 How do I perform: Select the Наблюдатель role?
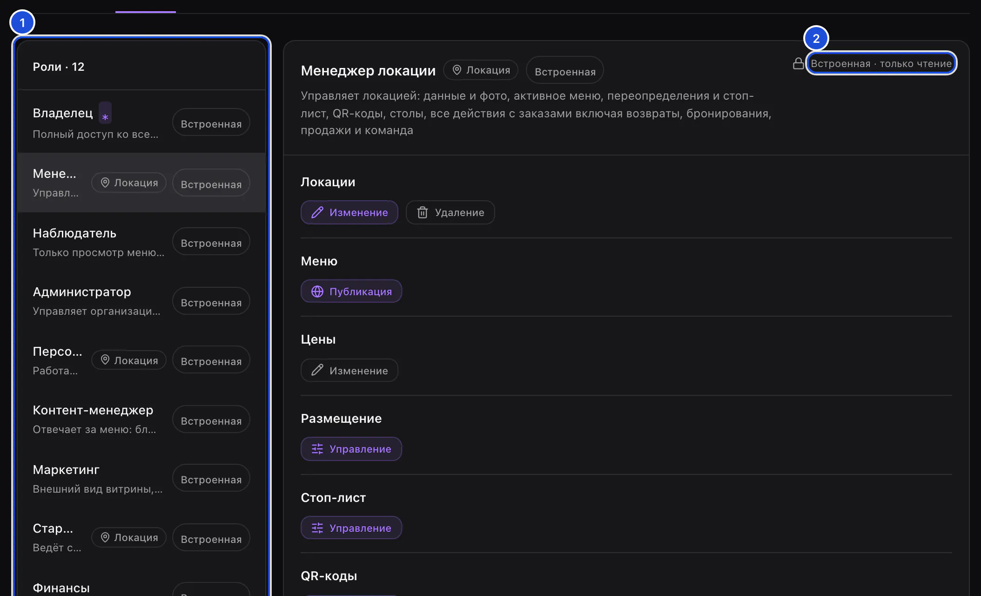point(141,242)
